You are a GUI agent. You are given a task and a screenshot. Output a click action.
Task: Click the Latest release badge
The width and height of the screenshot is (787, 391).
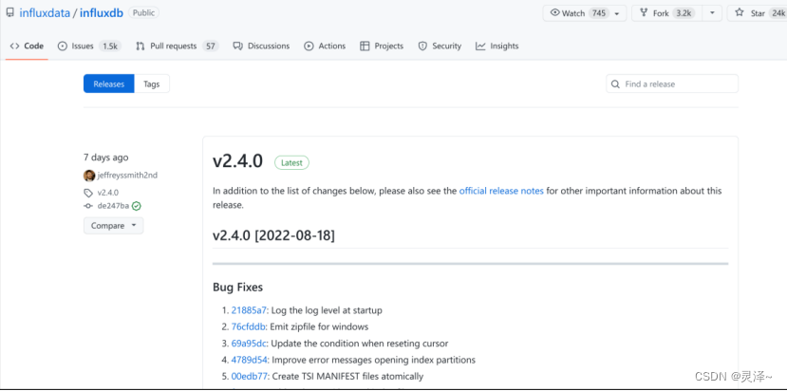[x=291, y=162]
